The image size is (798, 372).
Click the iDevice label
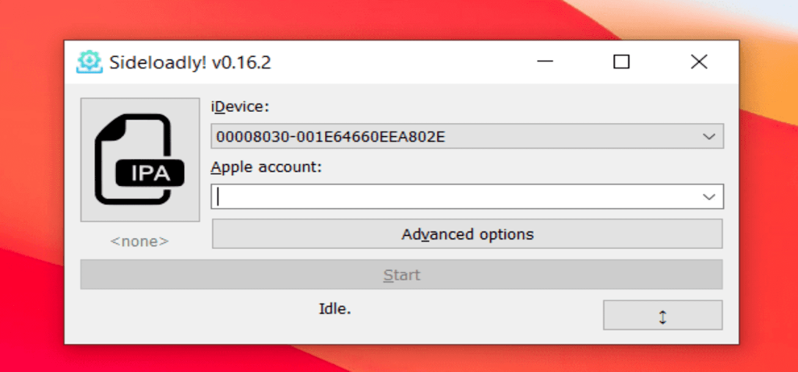(x=240, y=107)
